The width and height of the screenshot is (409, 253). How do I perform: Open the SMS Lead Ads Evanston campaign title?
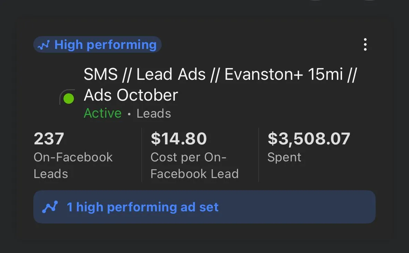point(220,75)
